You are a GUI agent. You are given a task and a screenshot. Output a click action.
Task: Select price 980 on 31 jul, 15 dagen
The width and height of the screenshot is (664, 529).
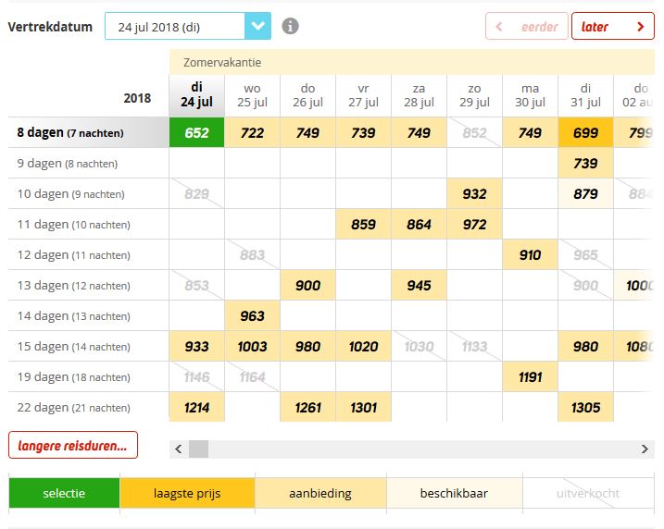585,346
